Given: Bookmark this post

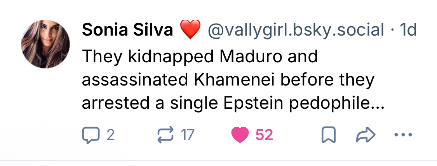Looking at the screenshot, I should click(x=329, y=135).
